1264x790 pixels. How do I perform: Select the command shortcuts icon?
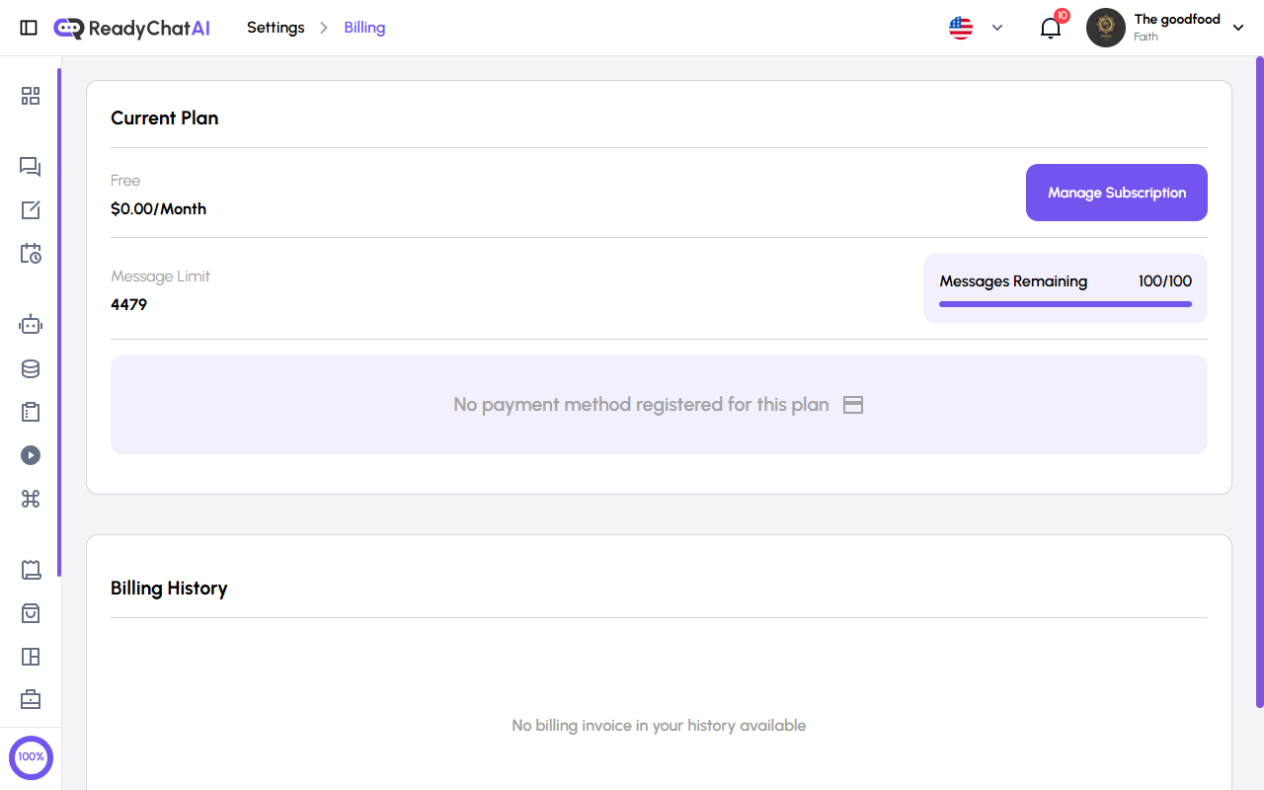click(x=30, y=499)
